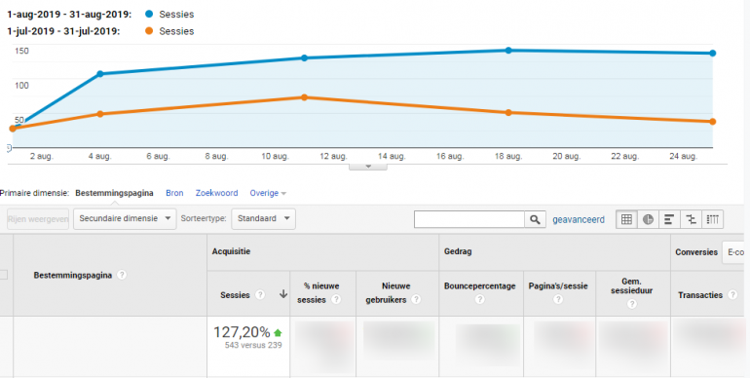Click the magnifier search button
The width and height of the screenshot is (750, 378).
tap(535, 219)
